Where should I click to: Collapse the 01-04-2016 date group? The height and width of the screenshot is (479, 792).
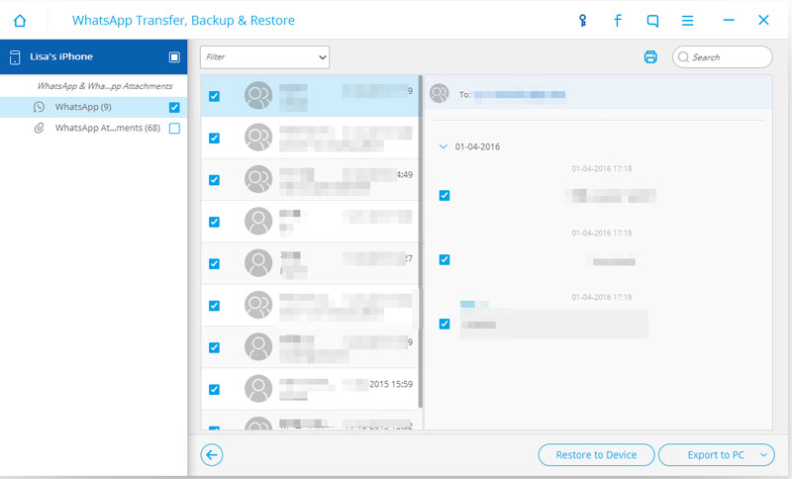coord(444,146)
